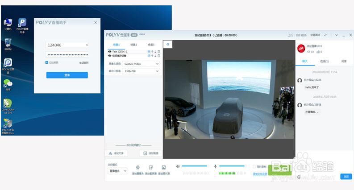Move Text (GDI+) 1 source up
This screenshot has width=354, height=190.
point(152,52)
